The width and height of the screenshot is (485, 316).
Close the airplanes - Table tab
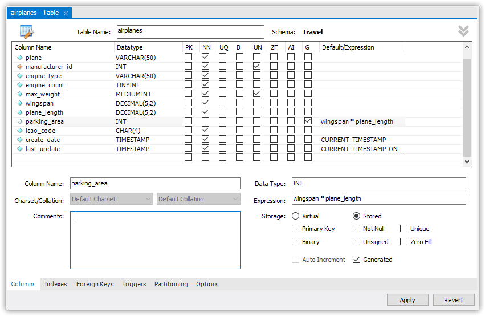pyautogui.click(x=66, y=13)
